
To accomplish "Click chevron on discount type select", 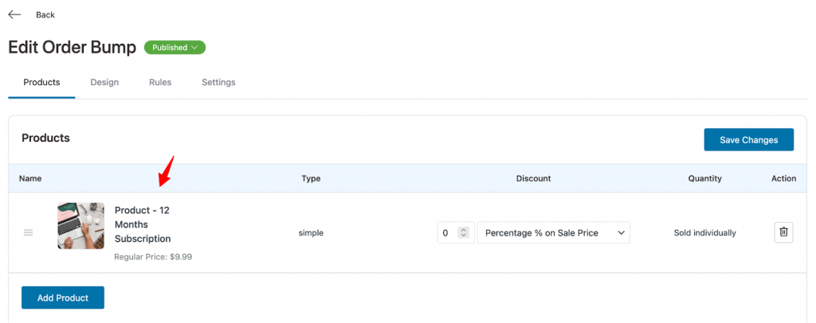I will (x=621, y=233).
